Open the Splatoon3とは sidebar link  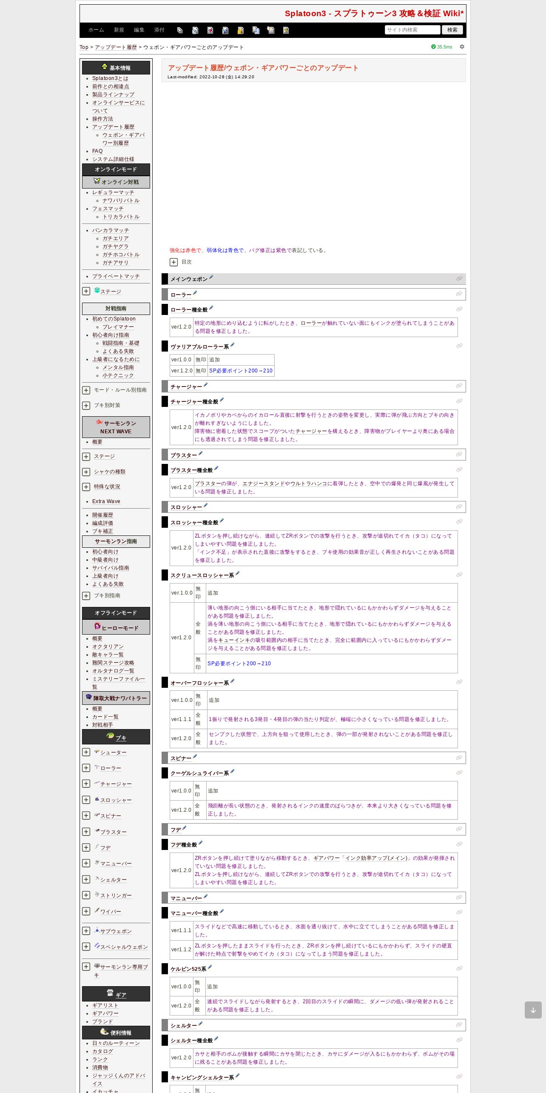coord(110,78)
